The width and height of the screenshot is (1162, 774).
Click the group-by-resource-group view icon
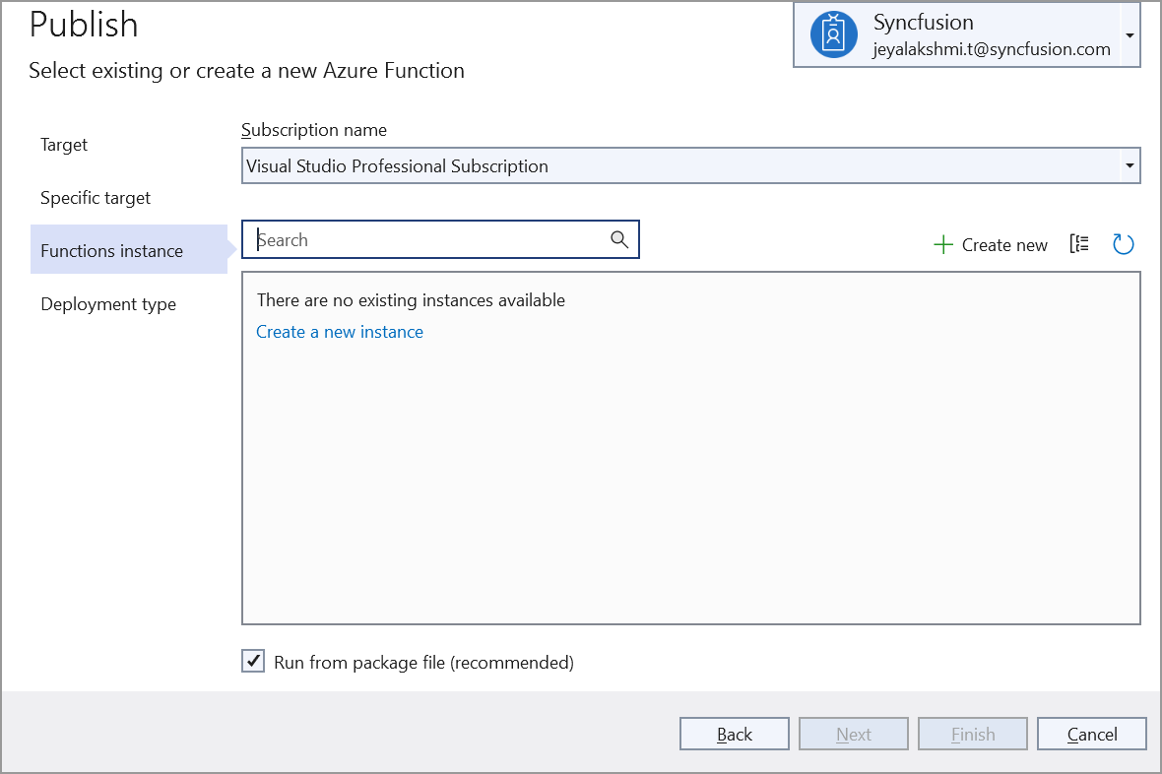1078,243
